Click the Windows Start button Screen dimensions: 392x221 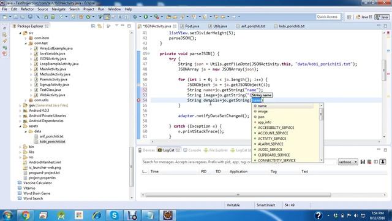[7, 215]
